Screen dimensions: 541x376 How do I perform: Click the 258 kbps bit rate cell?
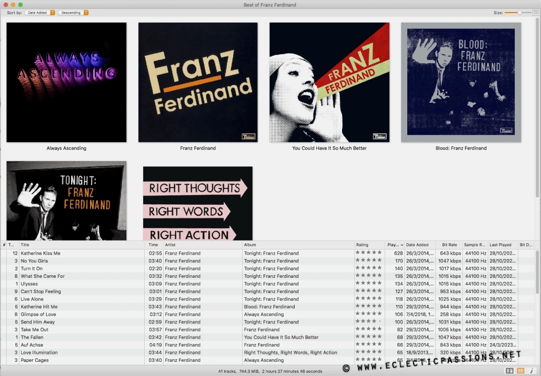pos(450,314)
